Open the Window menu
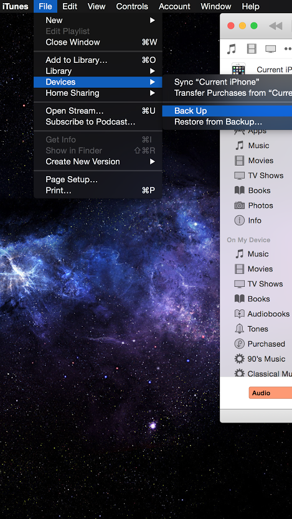Screen dimensions: 292x519 pyautogui.click(x=216, y=6)
